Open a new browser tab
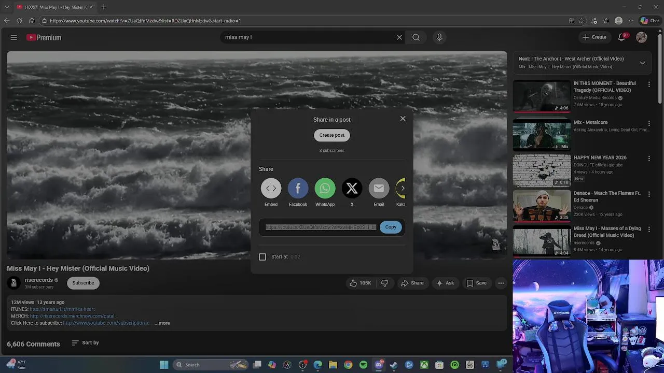This screenshot has height=373, width=664. pos(103,7)
